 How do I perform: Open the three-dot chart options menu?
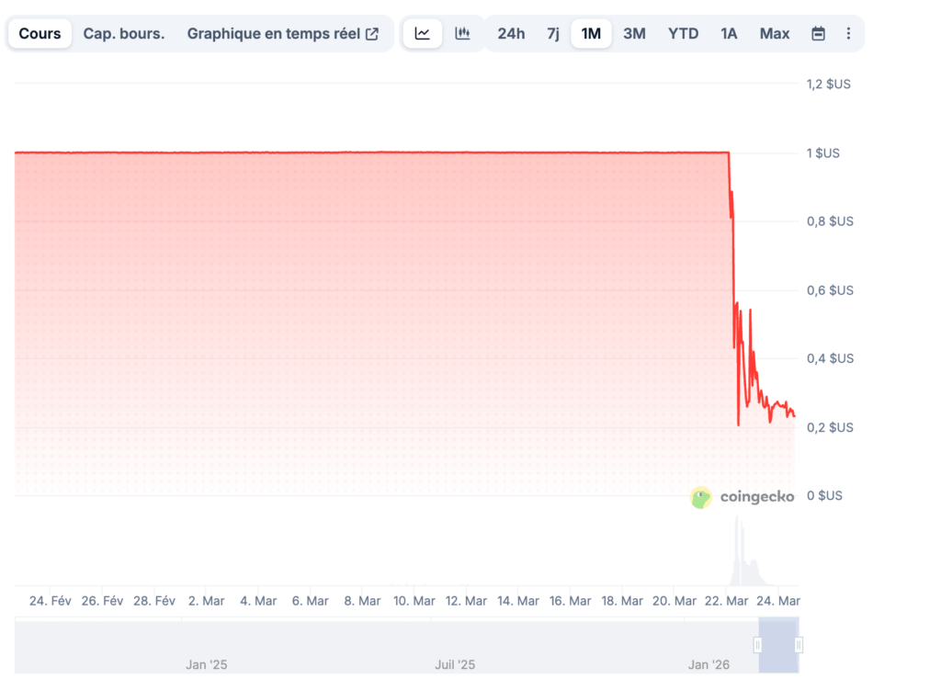(847, 33)
